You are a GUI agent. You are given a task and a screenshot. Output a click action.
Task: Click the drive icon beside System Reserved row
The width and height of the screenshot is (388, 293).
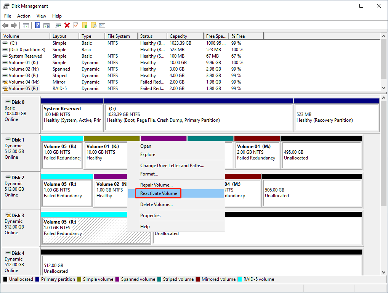click(5, 56)
